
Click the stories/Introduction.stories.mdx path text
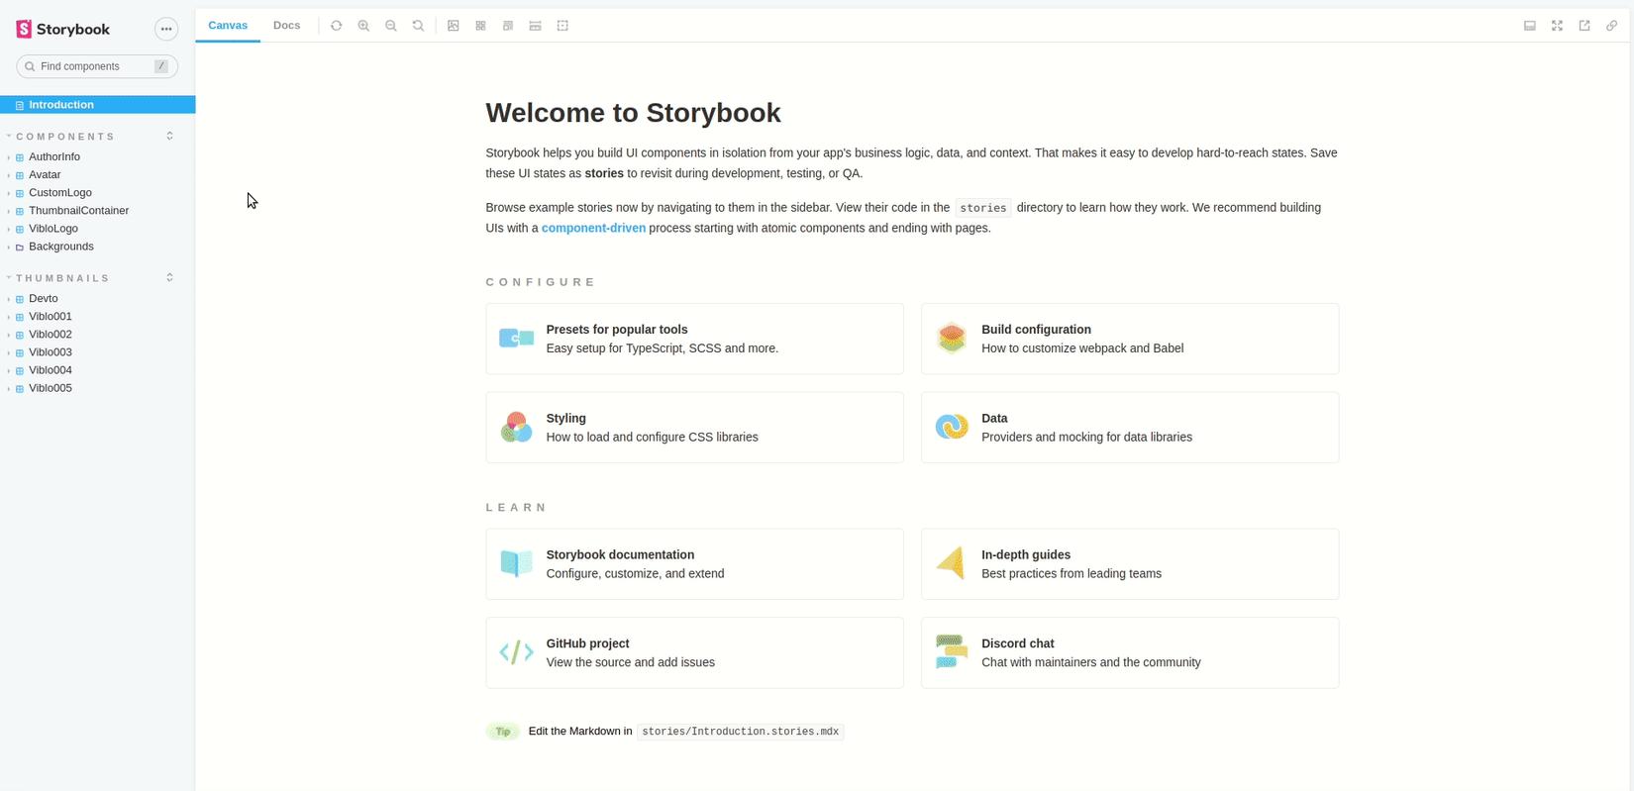(741, 732)
